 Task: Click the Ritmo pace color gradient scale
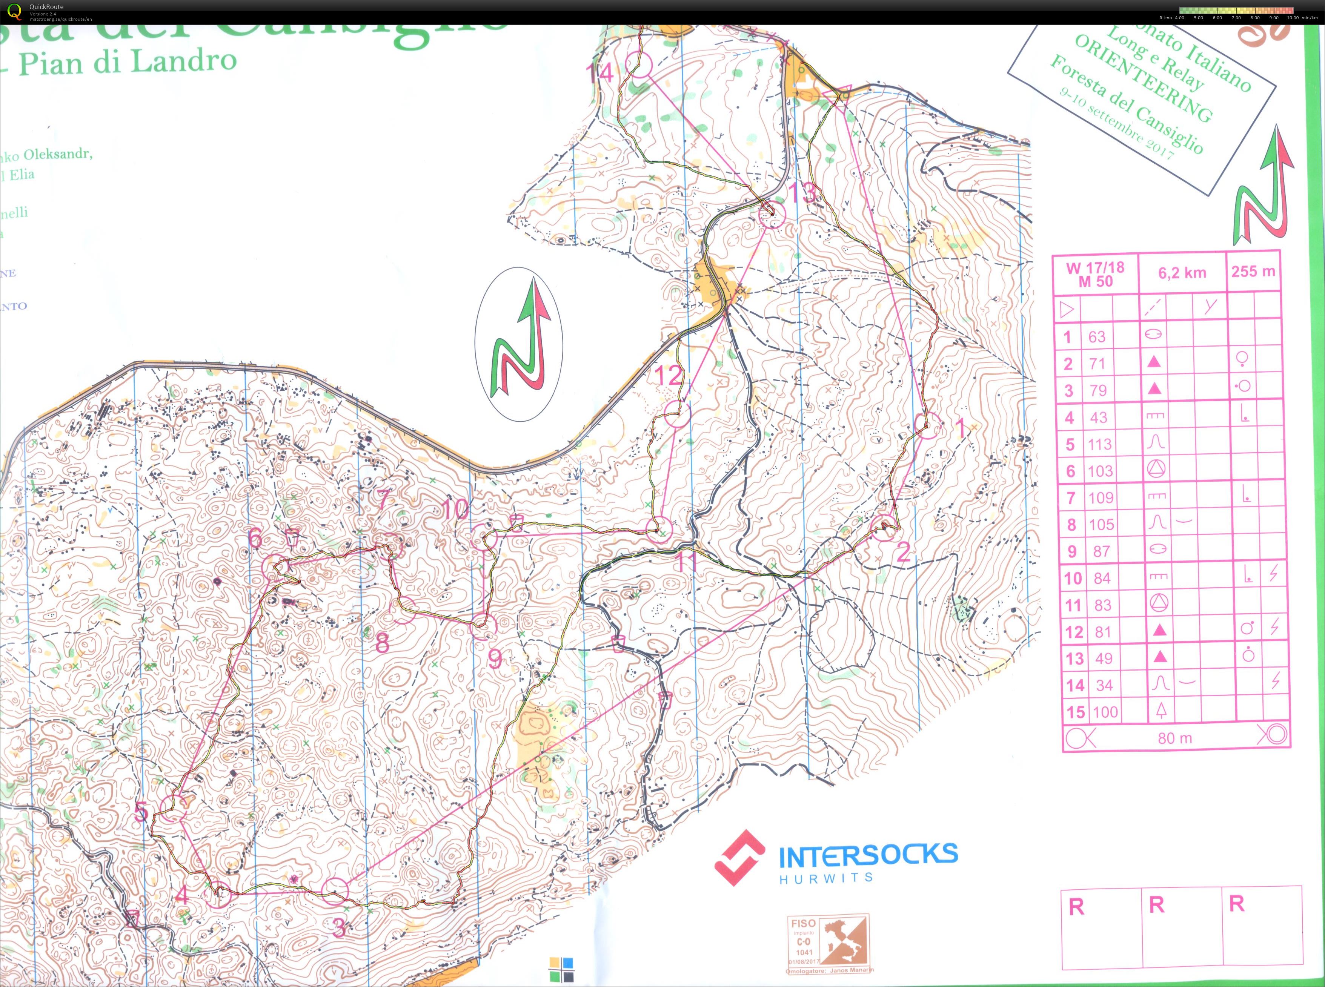click(1237, 11)
